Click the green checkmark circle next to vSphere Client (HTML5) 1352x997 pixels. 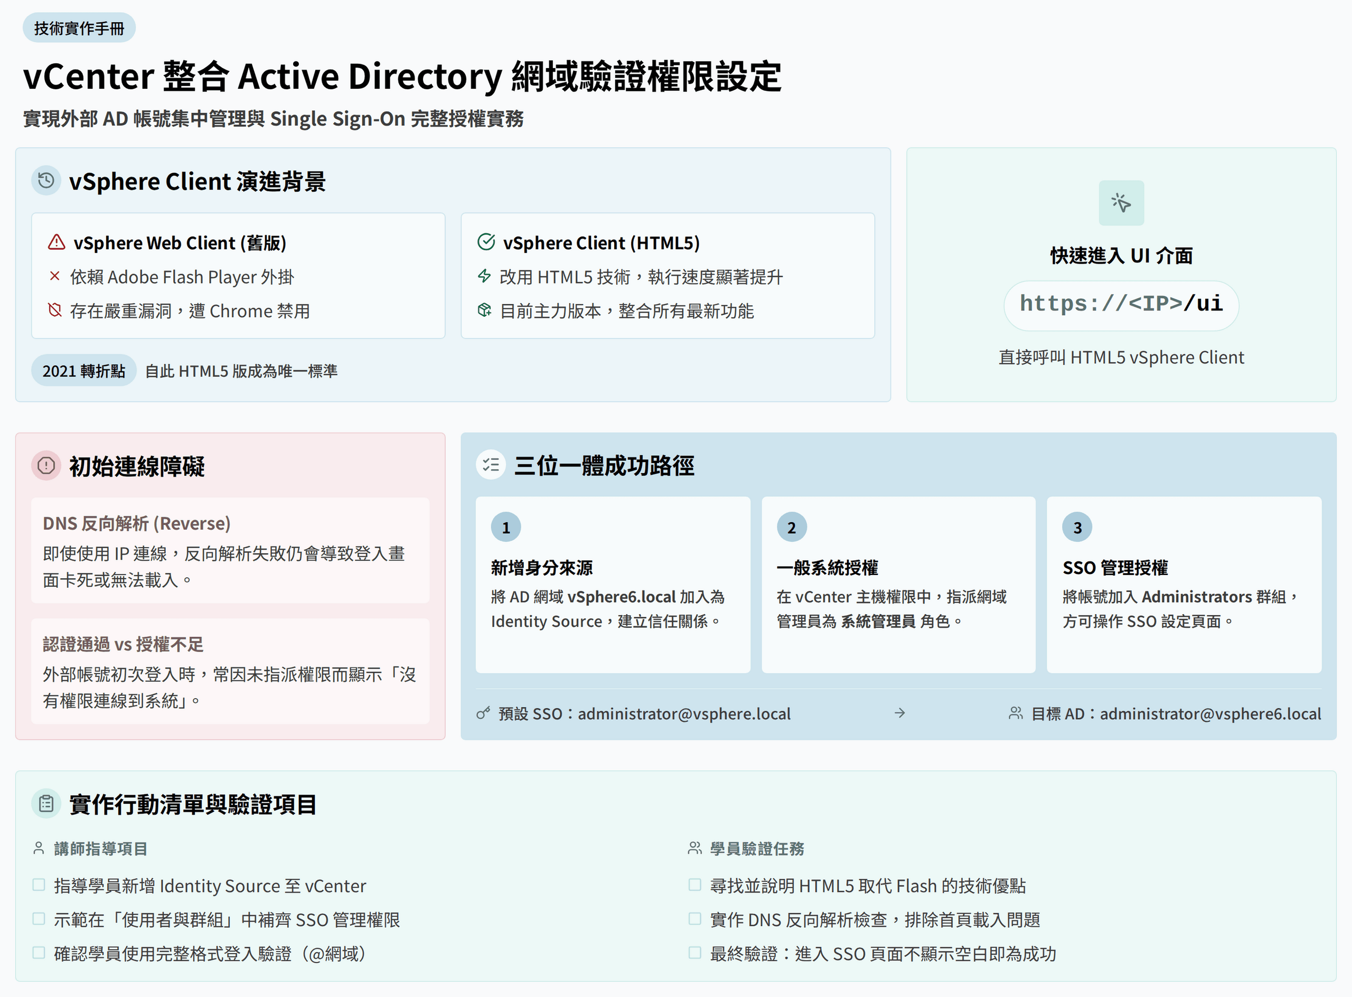tap(486, 242)
